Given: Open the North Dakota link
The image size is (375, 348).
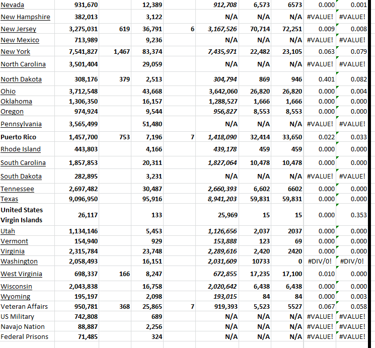Looking at the screenshot, I should (x=21, y=79).
